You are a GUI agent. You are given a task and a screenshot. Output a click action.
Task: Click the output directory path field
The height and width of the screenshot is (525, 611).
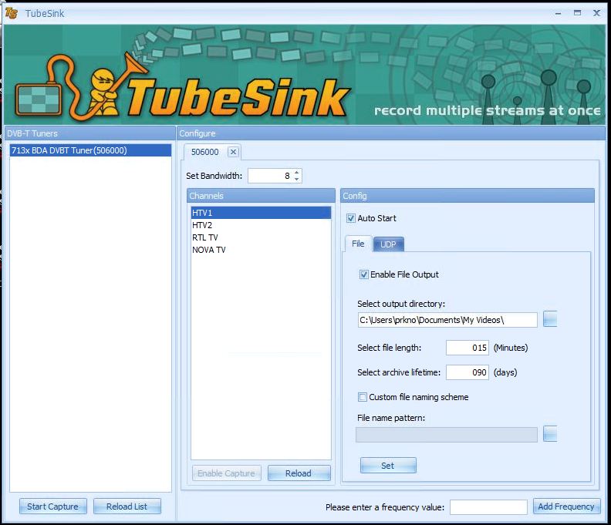(447, 320)
